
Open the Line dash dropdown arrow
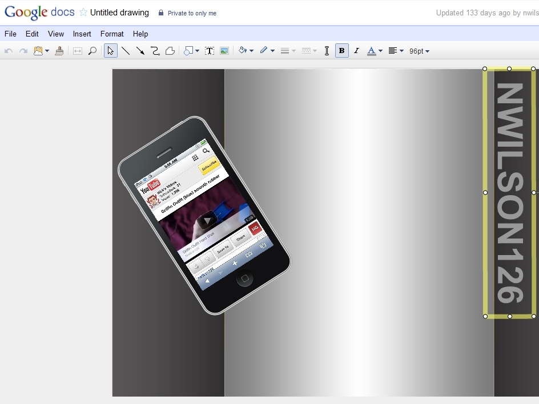pos(315,51)
